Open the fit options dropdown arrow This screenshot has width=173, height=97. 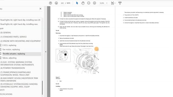[115, 3]
